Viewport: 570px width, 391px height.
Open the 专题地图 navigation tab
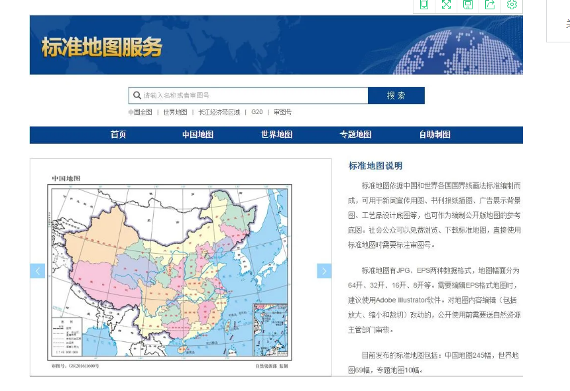click(355, 135)
